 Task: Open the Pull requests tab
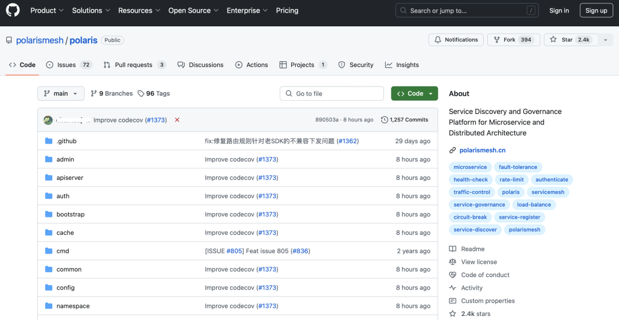(x=135, y=65)
